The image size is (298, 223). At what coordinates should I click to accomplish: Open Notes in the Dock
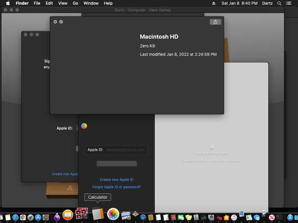(8, 217)
